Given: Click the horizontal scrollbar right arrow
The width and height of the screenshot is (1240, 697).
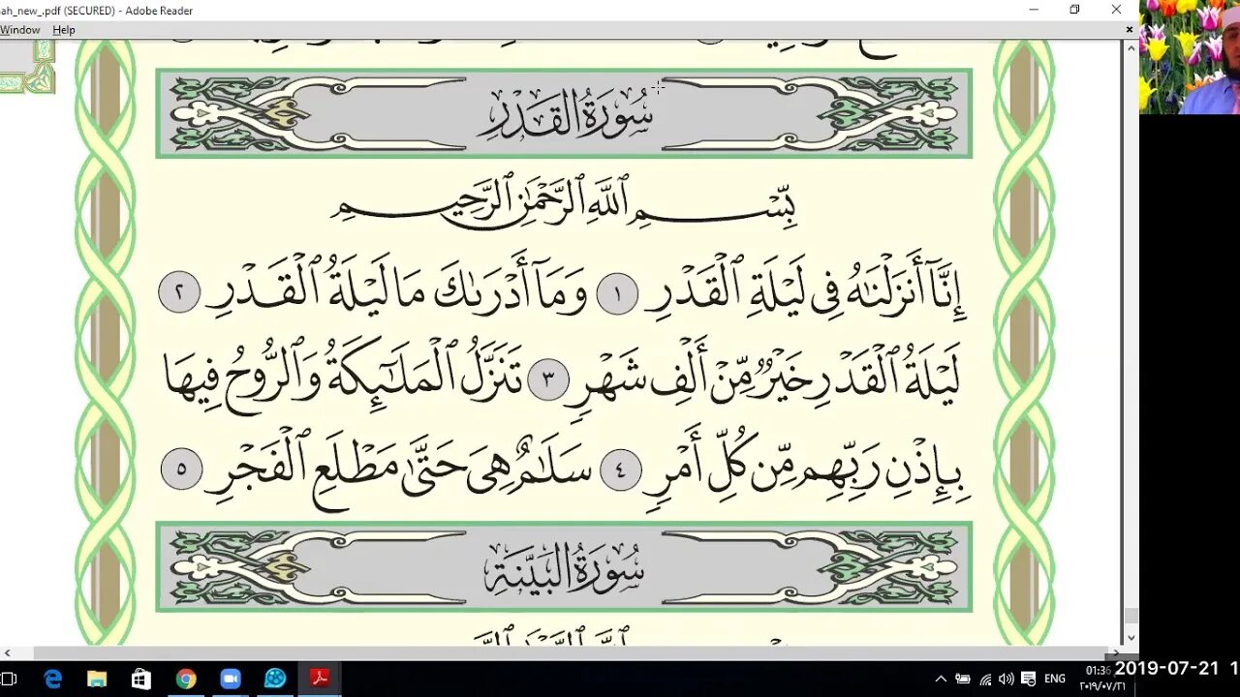Looking at the screenshot, I should (1117, 653).
